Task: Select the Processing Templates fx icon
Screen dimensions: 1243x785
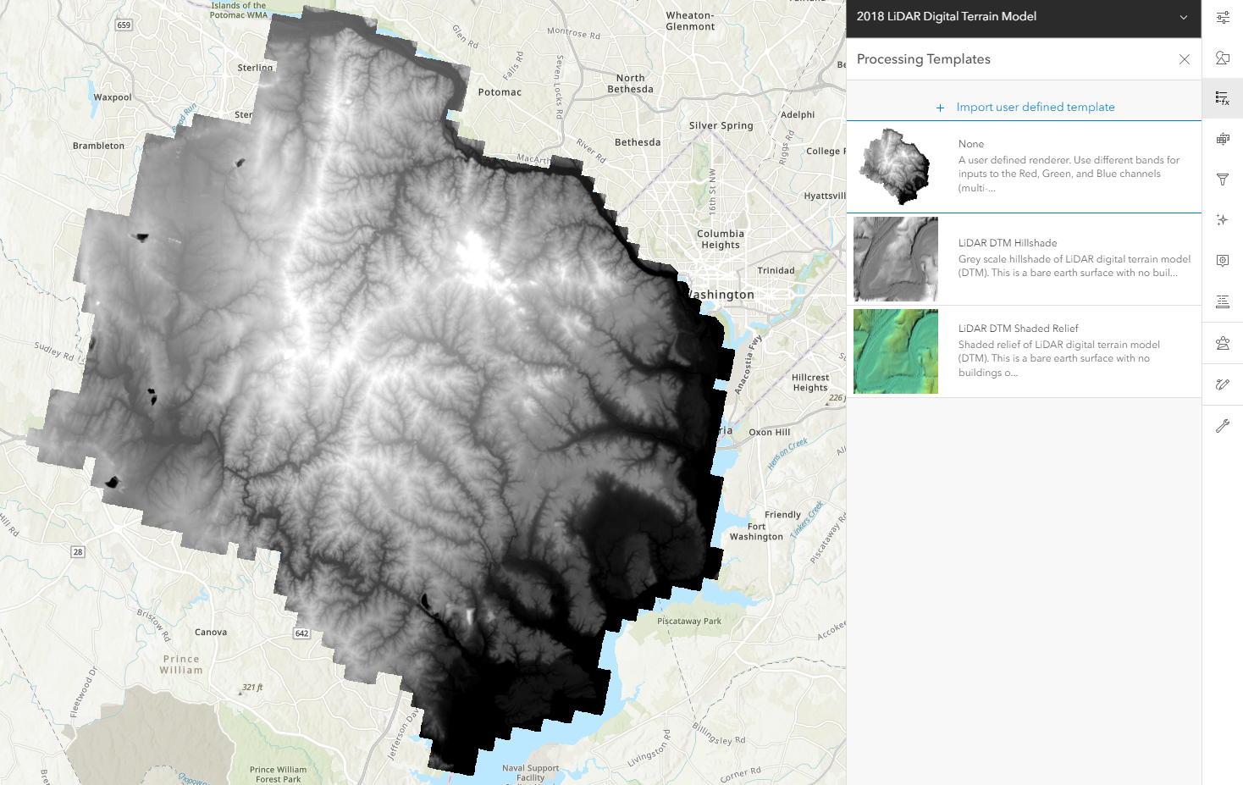Action: click(1223, 98)
